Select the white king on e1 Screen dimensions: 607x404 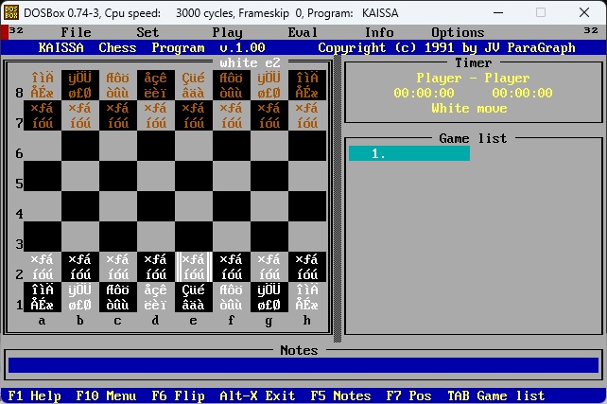pyautogui.click(x=194, y=297)
